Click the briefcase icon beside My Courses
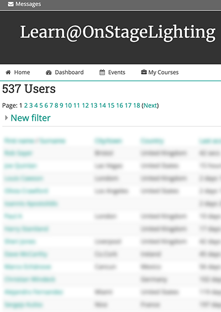This screenshot has height=312, width=221. [144, 72]
